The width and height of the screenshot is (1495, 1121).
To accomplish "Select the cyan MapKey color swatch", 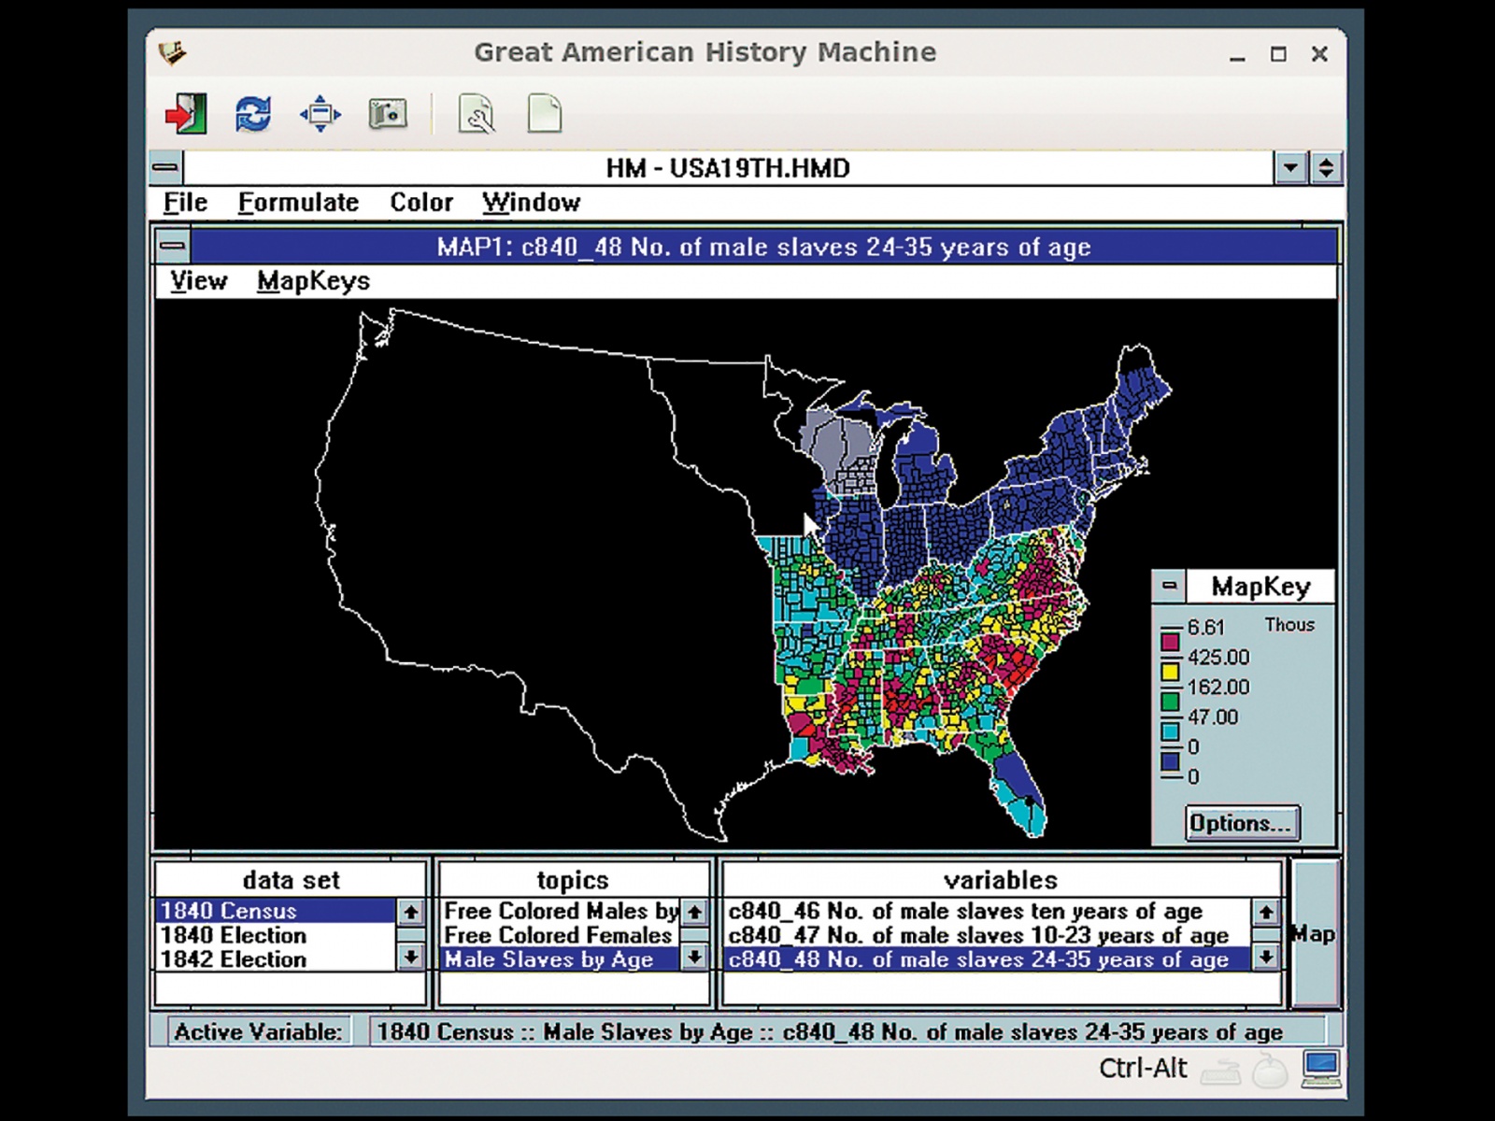I will coord(1169,731).
